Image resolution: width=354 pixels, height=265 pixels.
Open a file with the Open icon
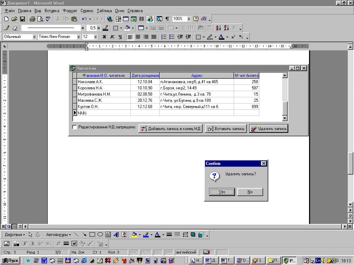coord(14,19)
